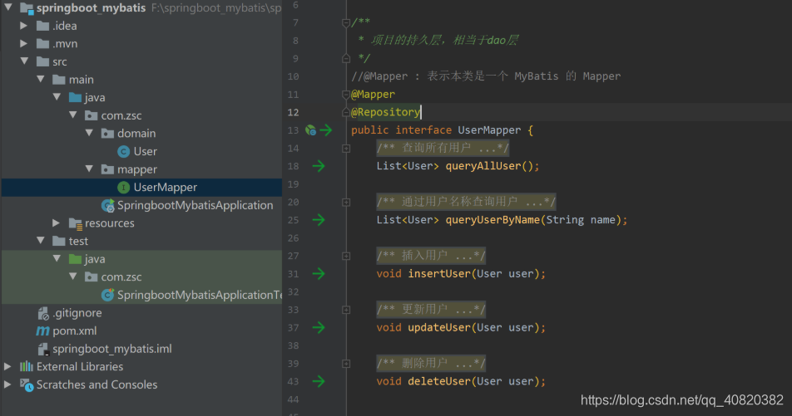Screen dimensions: 792x416
Task: Expand folded comment 通过用户名称查询用户
Action: 346,203
